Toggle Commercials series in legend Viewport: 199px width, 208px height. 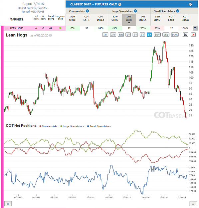click(48, 126)
